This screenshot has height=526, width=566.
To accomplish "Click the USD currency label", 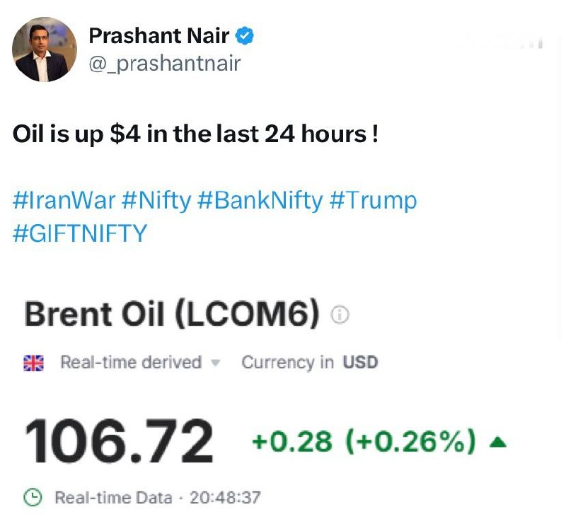I will pyautogui.click(x=360, y=363).
